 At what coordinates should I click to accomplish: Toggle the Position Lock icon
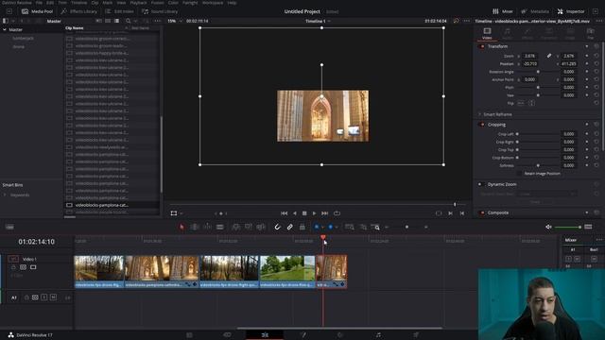click(x=302, y=227)
